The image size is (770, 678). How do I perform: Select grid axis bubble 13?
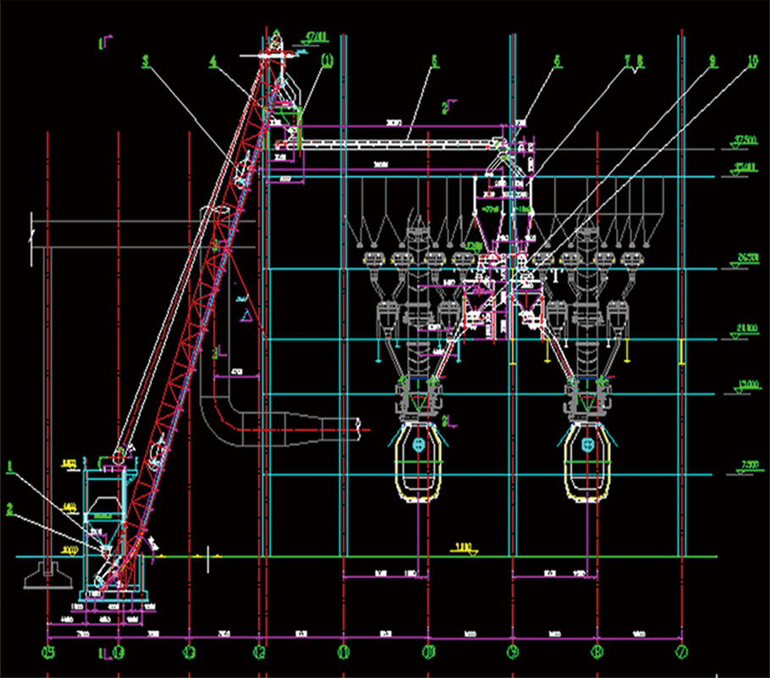189,653
